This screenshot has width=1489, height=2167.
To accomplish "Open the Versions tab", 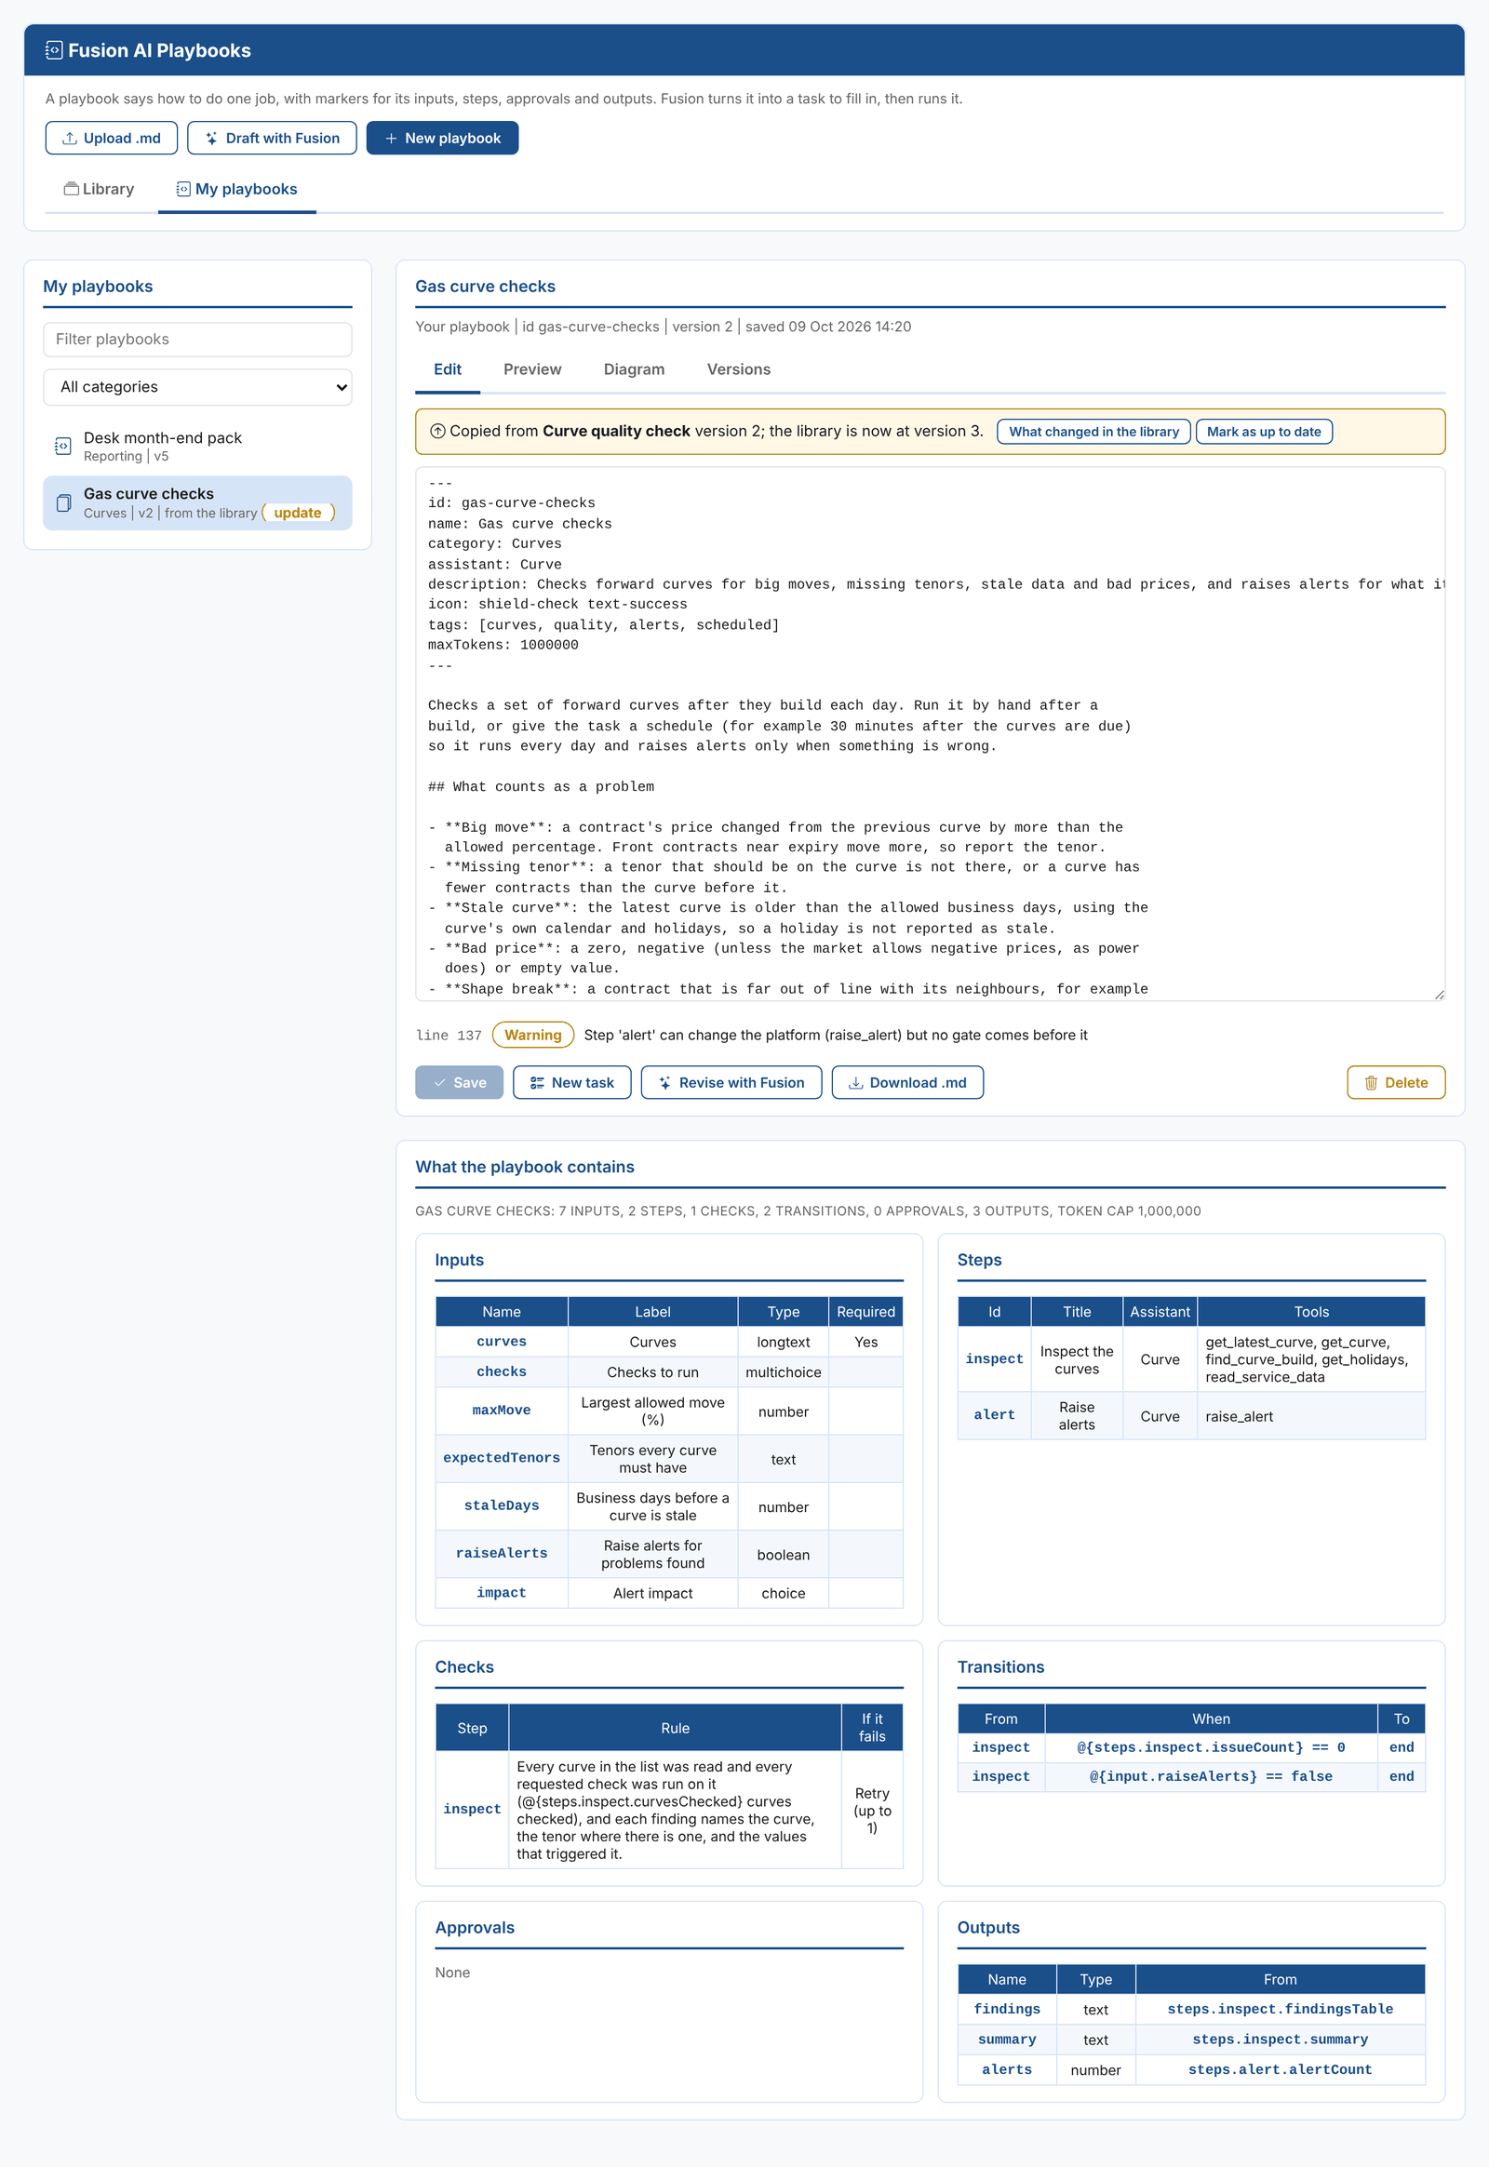I will pyautogui.click(x=738, y=369).
